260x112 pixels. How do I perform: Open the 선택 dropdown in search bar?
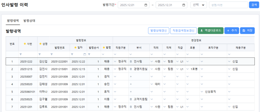pyautogui.click(x=199, y=5)
